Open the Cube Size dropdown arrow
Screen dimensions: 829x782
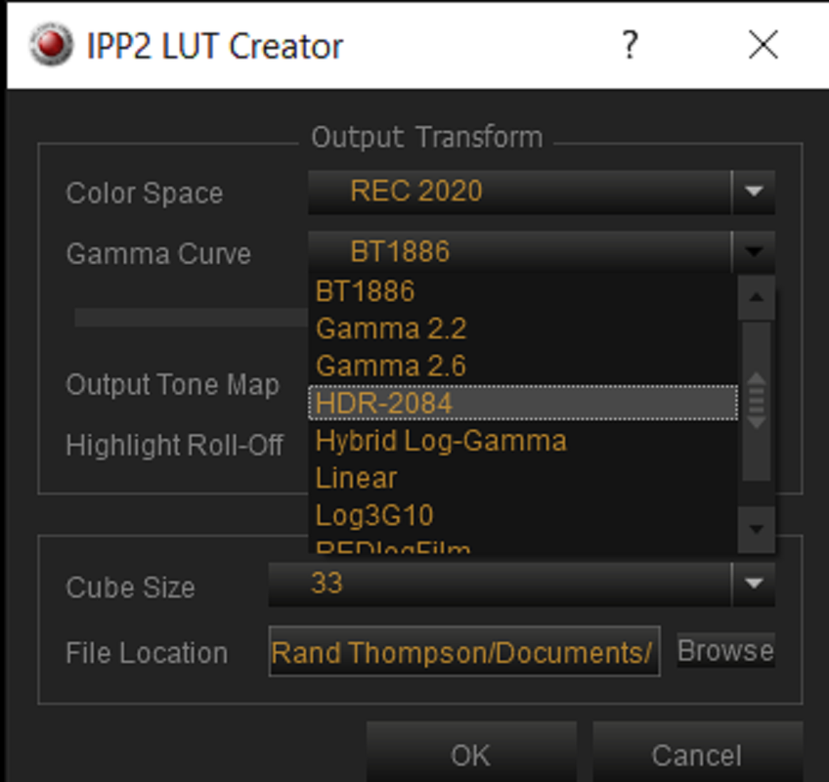(754, 584)
